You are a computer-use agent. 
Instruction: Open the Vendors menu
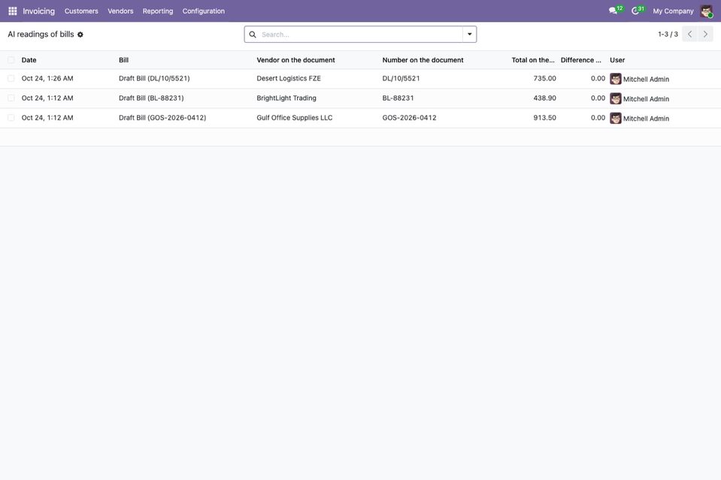point(120,11)
